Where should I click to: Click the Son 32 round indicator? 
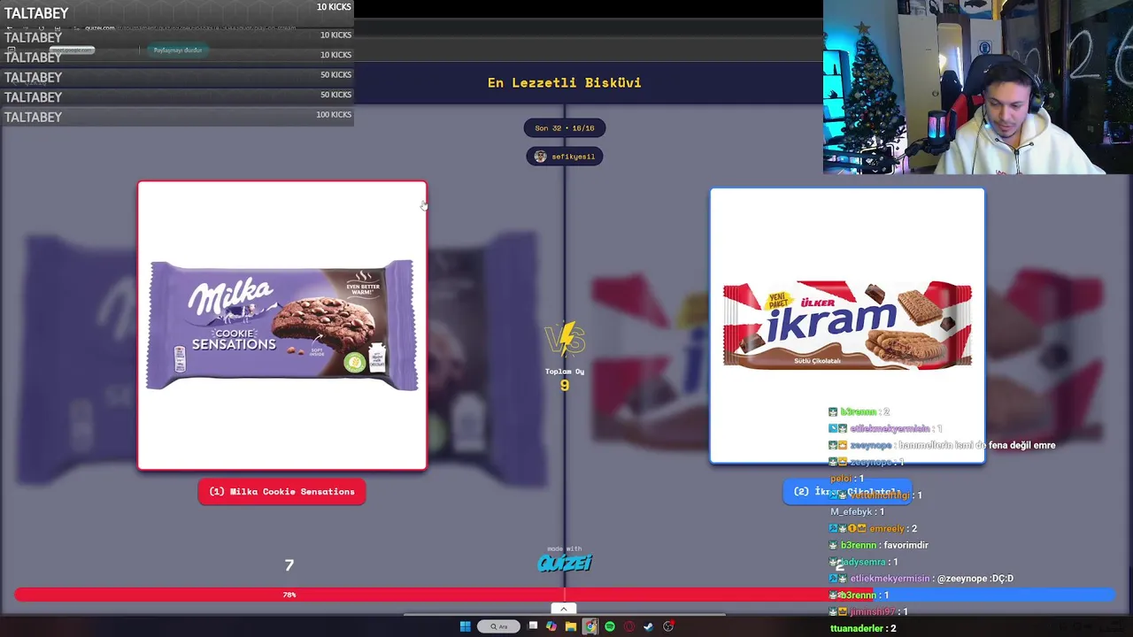[565, 128]
